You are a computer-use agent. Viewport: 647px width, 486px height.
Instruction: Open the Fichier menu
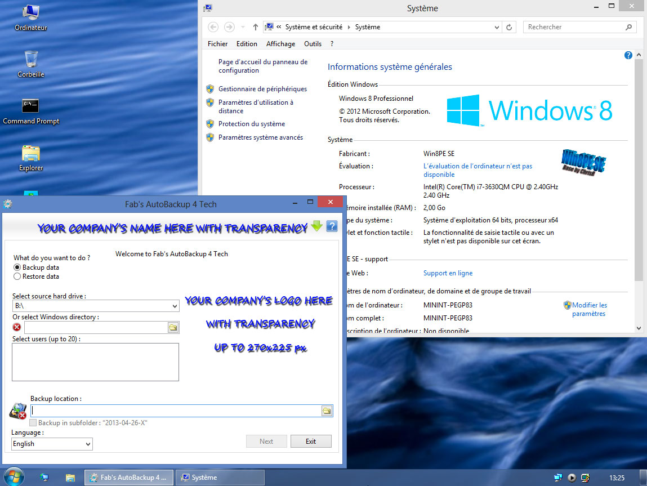217,44
